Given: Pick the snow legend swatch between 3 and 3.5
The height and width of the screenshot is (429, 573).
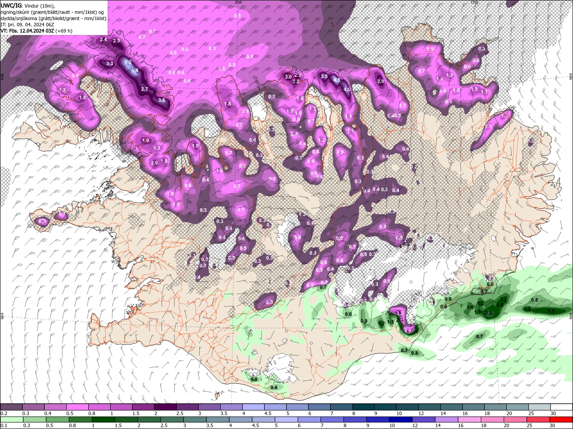Looking at the screenshot, I should click(x=209, y=407).
